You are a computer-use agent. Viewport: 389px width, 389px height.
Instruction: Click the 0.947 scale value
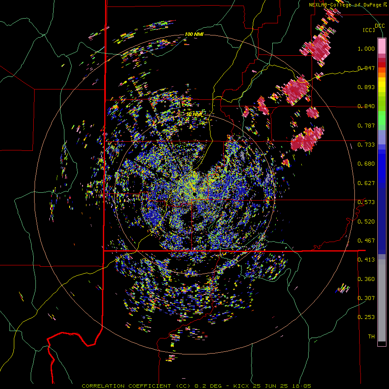click(x=366, y=68)
